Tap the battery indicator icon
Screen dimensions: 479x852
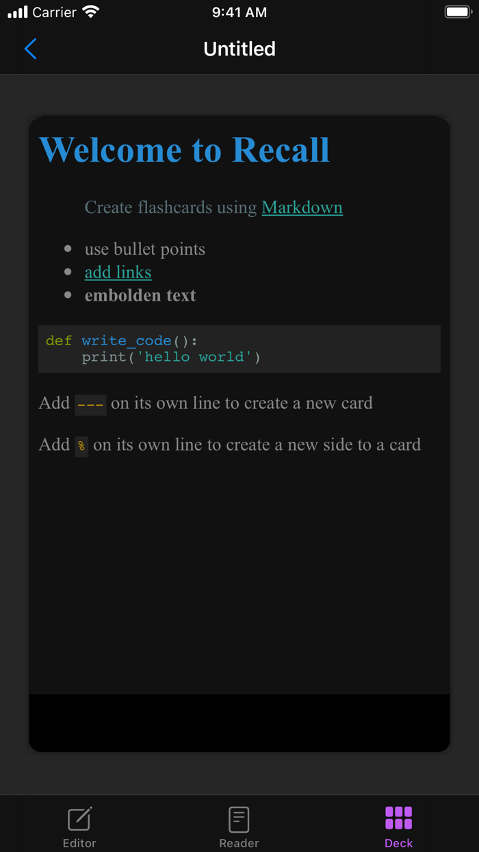pyautogui.click(x=458, y=12)
